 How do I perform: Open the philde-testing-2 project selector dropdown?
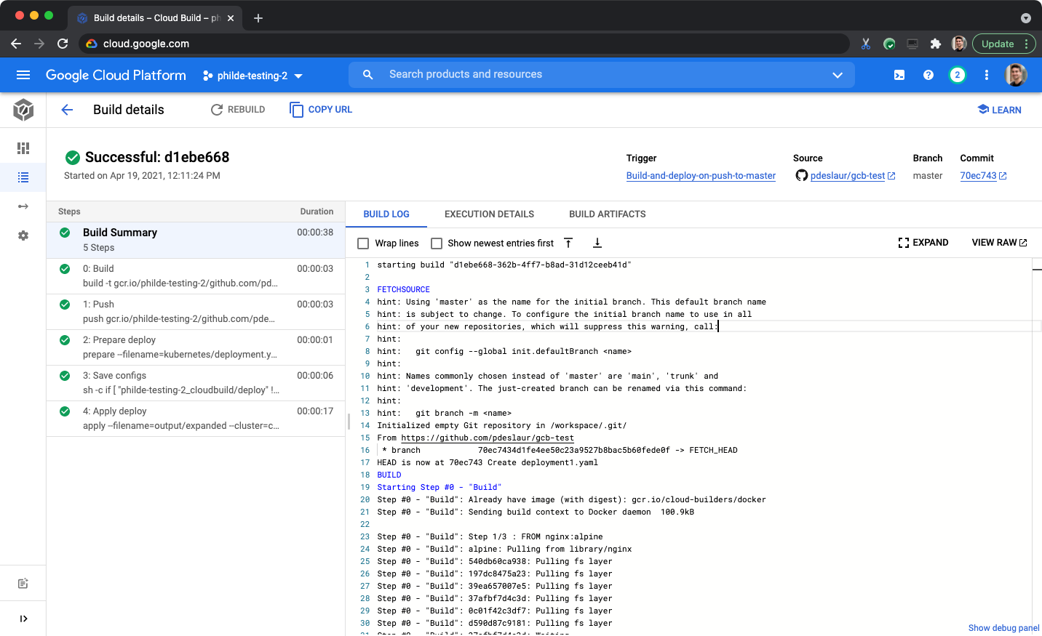coord(252,76)
